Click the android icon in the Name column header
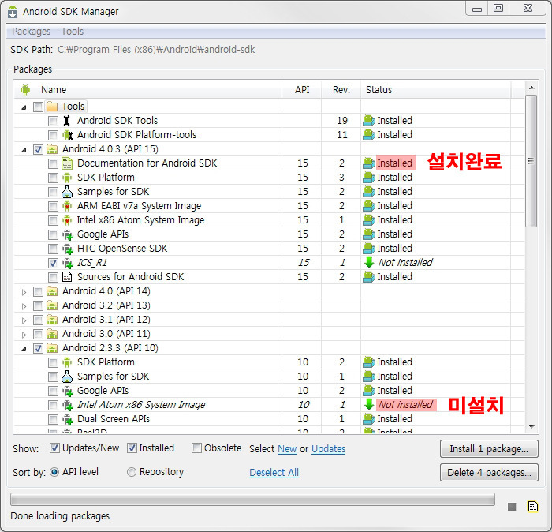 (x=25, y=90)
